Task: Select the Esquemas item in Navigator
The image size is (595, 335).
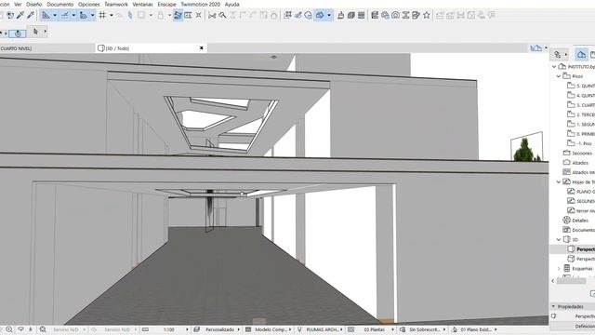Action: click(578, 269)
